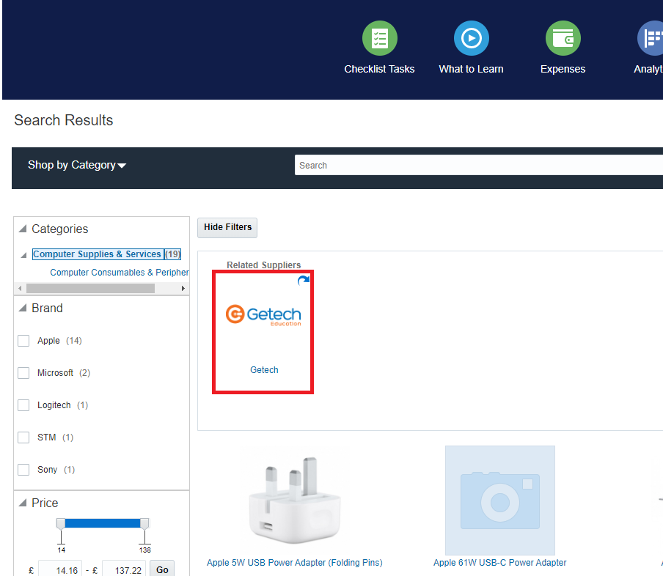Viewport: 663px width, 576px height.
Task: Collapse the Categories panel section
Action: (23, 229)
